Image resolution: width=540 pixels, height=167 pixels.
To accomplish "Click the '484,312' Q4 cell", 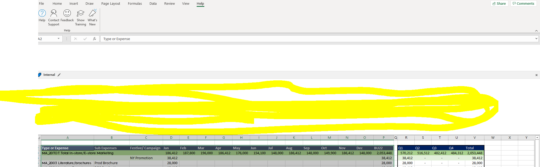I will click(457, 153).
